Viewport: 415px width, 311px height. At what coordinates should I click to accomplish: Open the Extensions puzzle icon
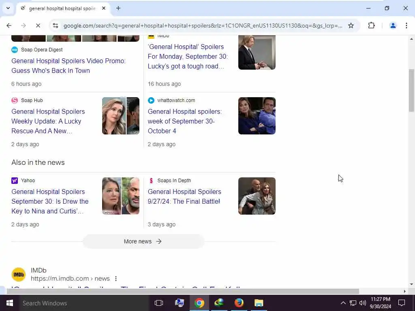(x=371, y=26)
